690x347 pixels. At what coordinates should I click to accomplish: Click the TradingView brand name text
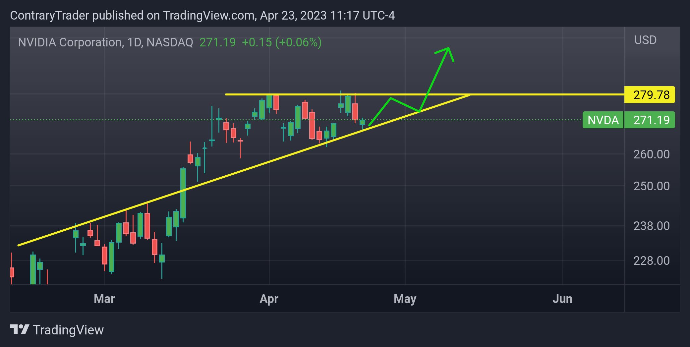[x=68, y=330]
